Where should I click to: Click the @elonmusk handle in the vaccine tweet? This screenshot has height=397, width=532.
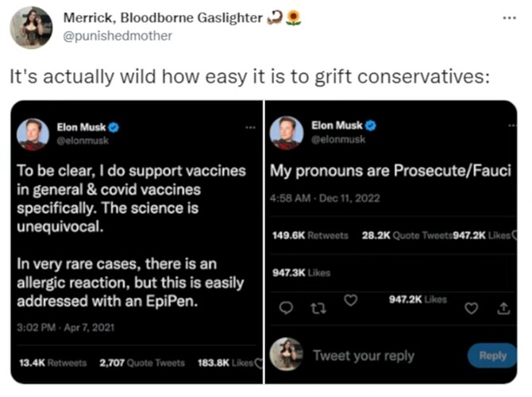click(x=83, y=141)
